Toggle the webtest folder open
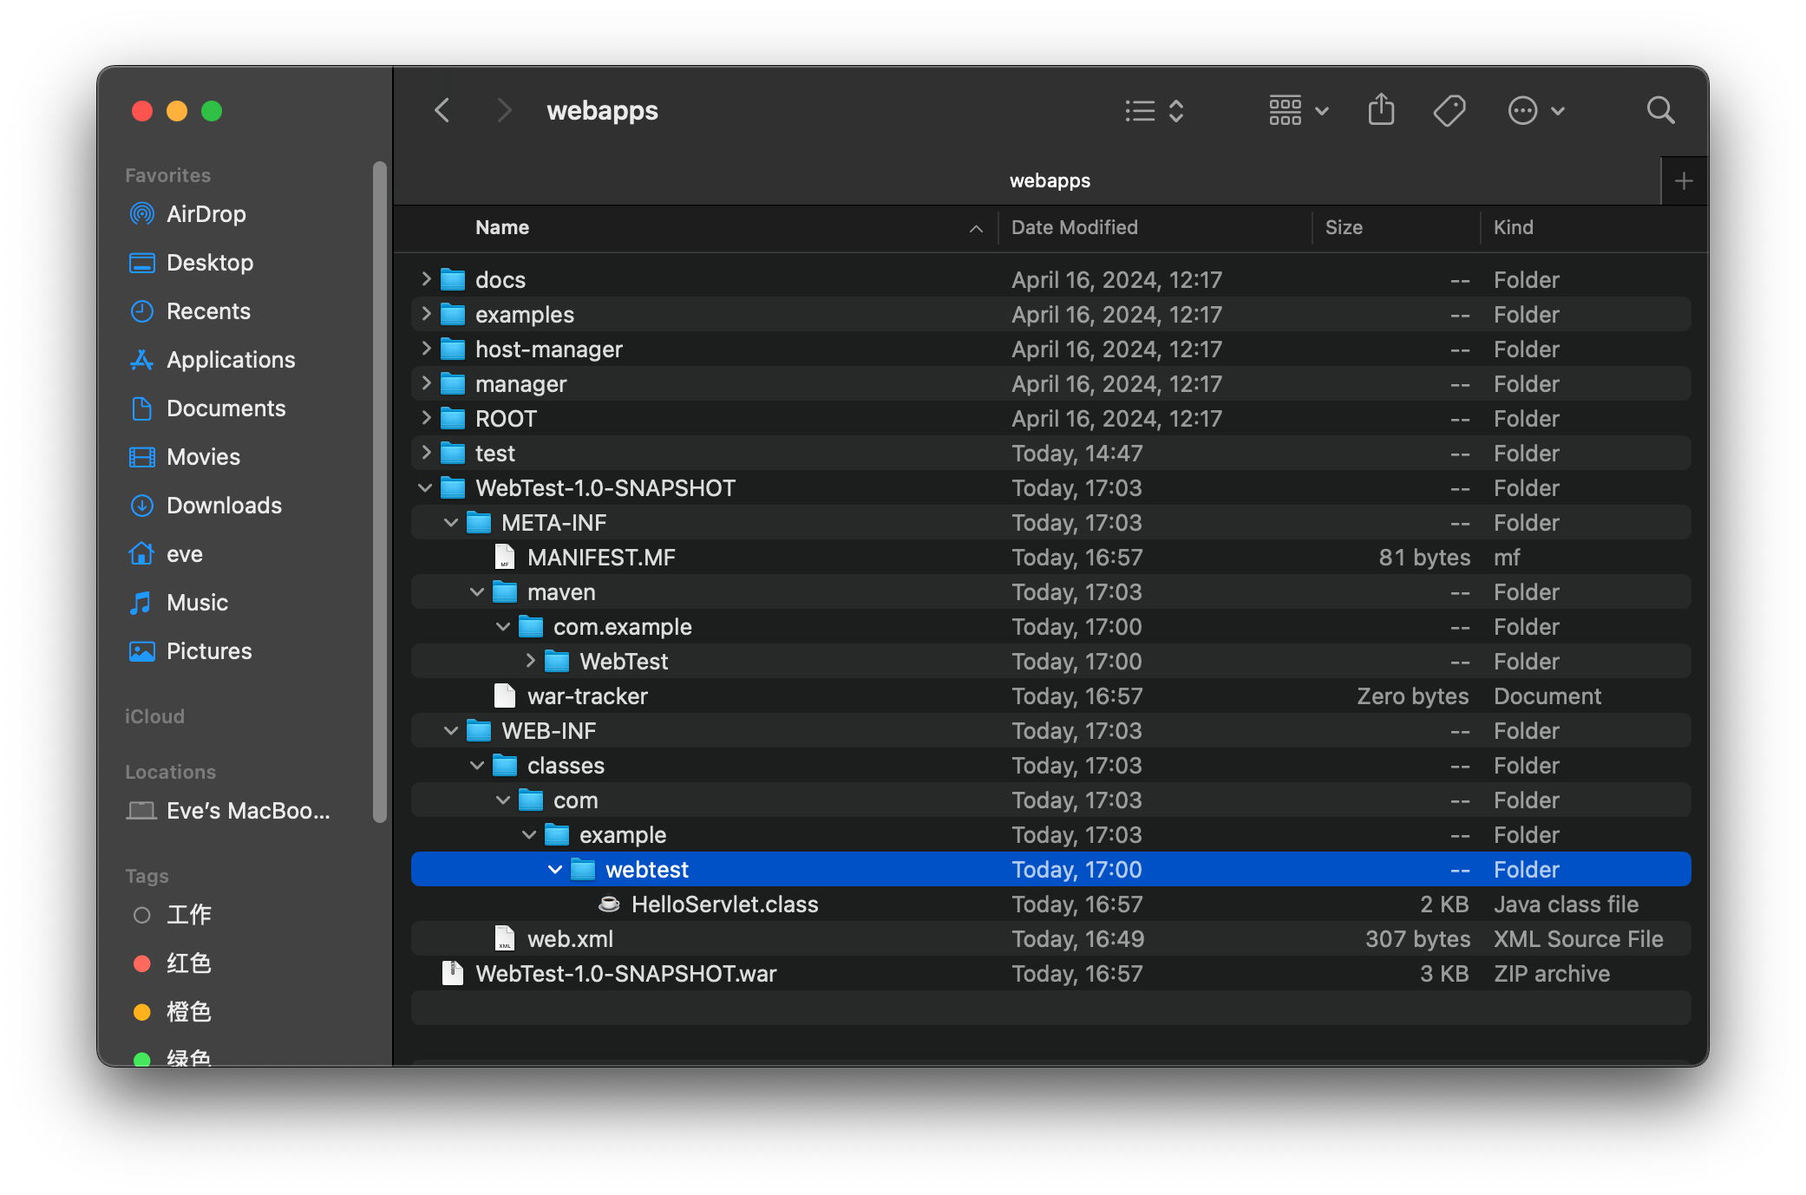The height and width of the screenshot is (1195, 1806). (553, 868)
